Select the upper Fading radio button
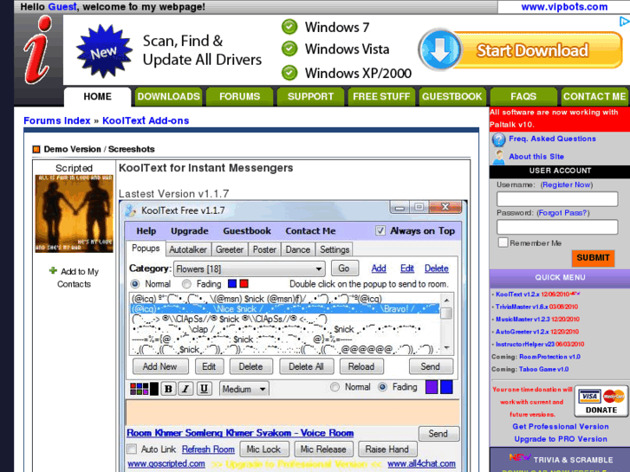The width and height of the screenshot is (630, 472). click(186, 284)
